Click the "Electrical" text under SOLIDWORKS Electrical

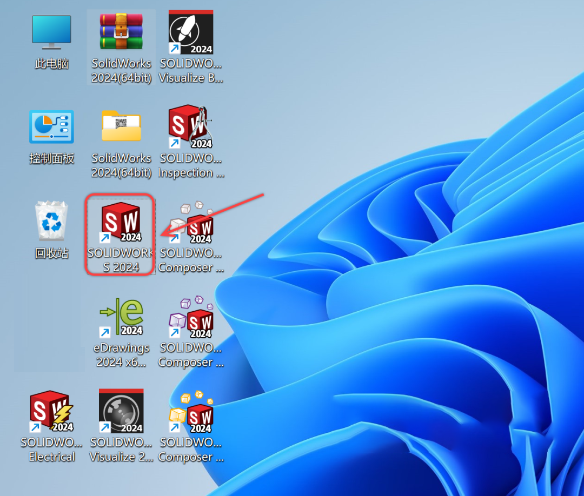(x=52, y=457)
